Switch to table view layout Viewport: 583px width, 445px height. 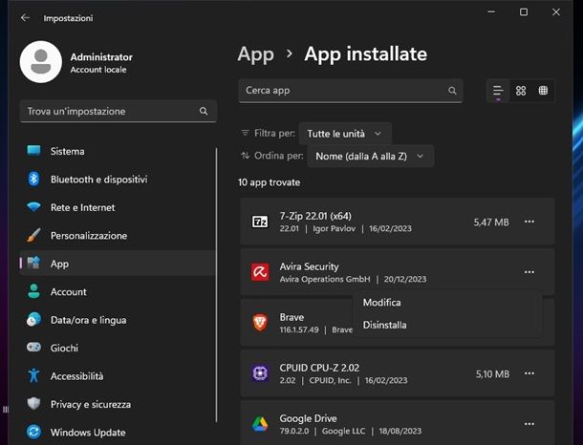point(543,91)
